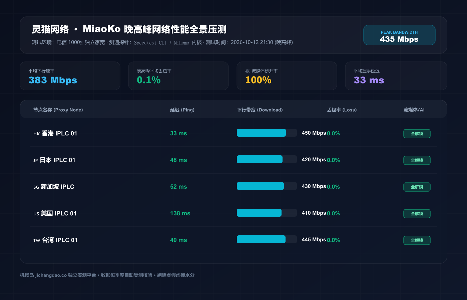Viewport: 467px width, 300px height.
Task: Click the 52 ms ping value
Action: point(178,187)
